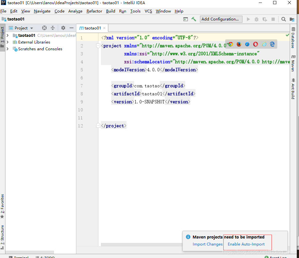Toggle the 2: Favorites tool window

2,206
